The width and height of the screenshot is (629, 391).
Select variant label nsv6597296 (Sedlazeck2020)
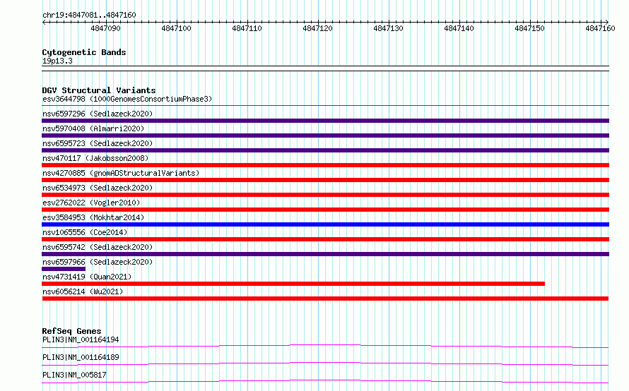click(98, 114)
